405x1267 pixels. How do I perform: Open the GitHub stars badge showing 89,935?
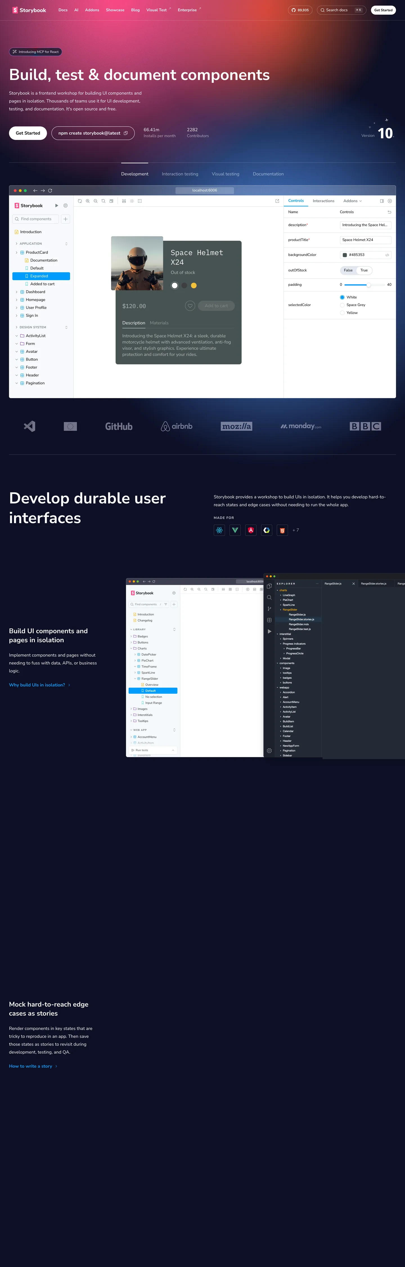pos(300,10)
